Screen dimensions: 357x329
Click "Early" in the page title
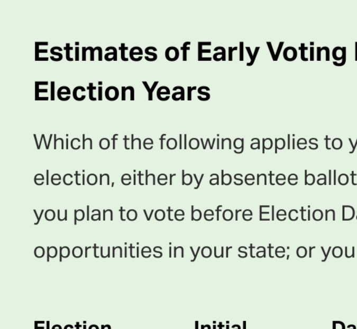[228, 52]
